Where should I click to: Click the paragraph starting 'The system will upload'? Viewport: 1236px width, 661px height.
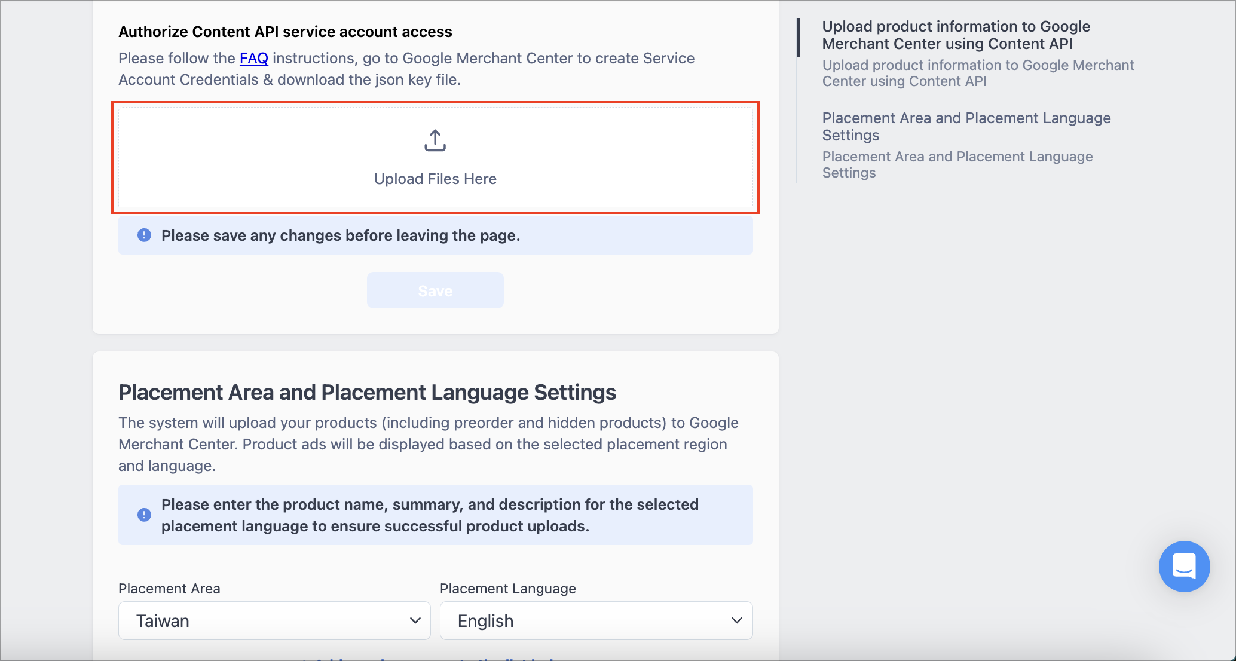429,444
